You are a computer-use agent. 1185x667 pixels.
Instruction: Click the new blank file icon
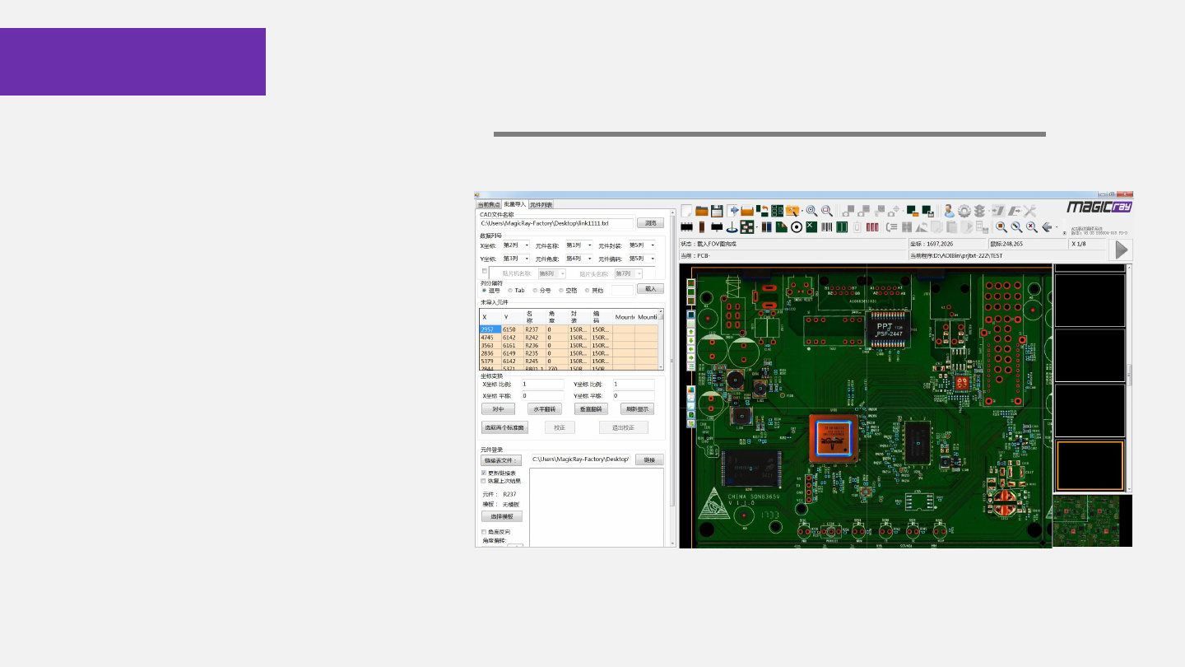(686, 211)
